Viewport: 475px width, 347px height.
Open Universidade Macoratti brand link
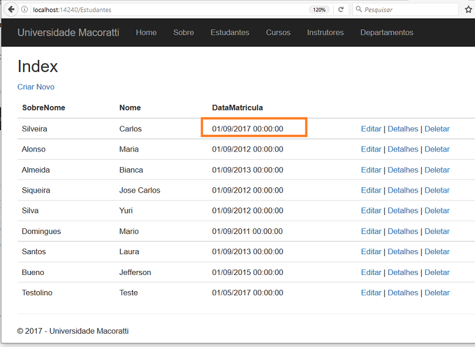pos(68,32)
